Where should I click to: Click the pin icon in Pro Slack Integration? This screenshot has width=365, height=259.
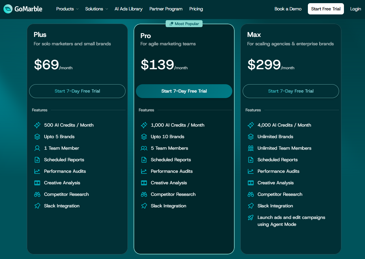tap(144, 206)
